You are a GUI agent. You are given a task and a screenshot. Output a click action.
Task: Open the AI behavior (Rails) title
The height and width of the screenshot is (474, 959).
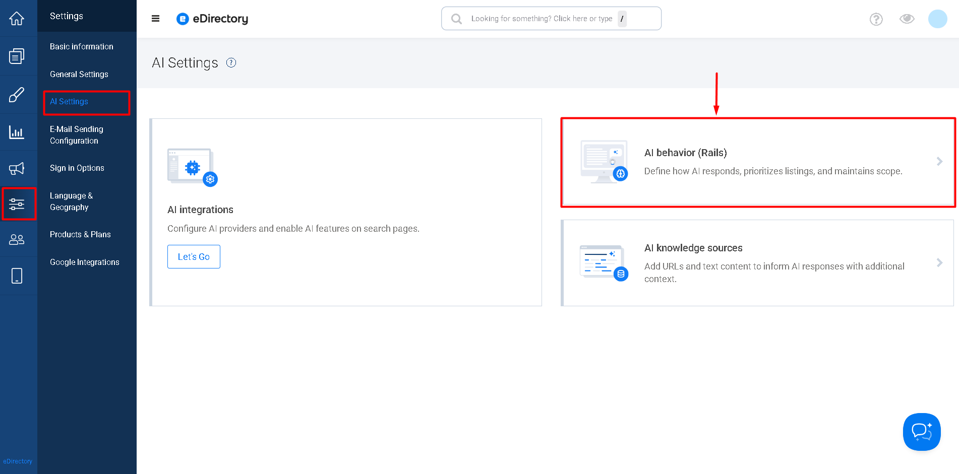click(x=686, y=153)
